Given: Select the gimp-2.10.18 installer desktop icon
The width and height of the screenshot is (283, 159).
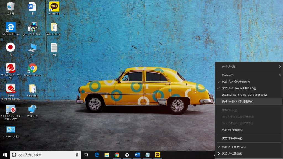Looking at the screenshot, I should coord(32,28).
